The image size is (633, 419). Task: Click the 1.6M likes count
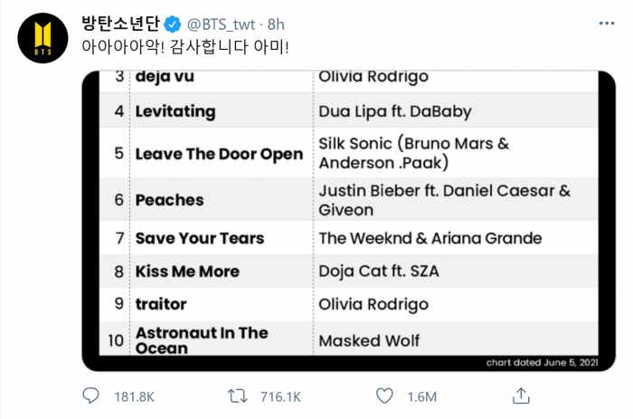[421, 397]
